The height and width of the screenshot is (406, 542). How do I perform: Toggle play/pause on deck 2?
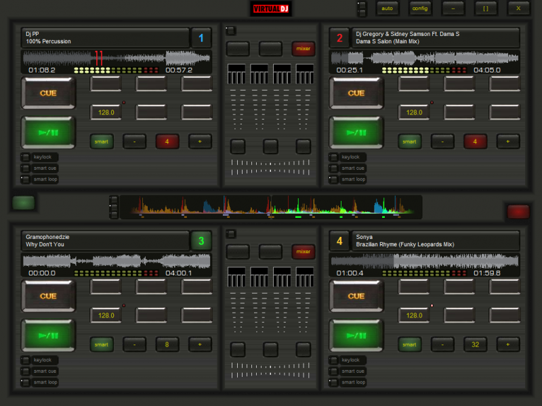(356, 132)
